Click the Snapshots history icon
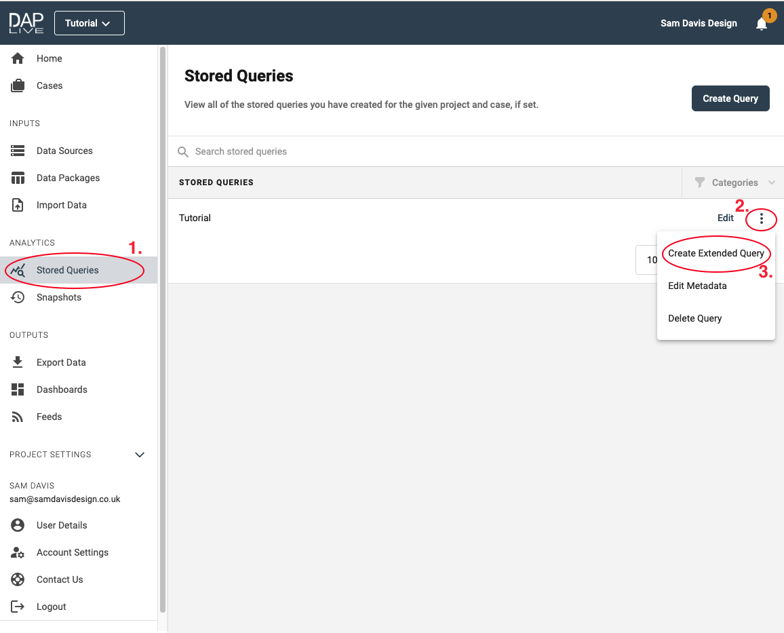784x633 pixels. pos(18,297)
